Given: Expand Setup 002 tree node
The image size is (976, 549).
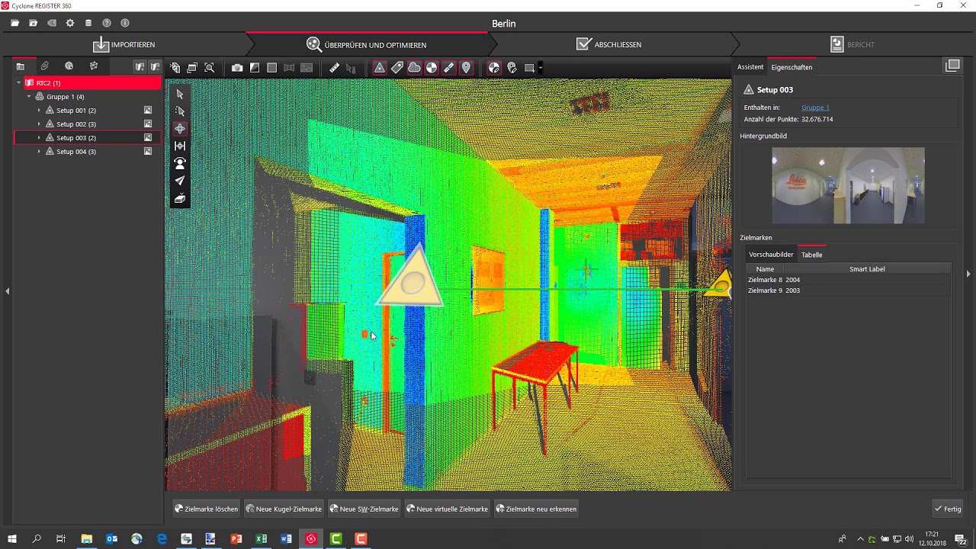Looking at the screenshot, I should click(39, 124).
